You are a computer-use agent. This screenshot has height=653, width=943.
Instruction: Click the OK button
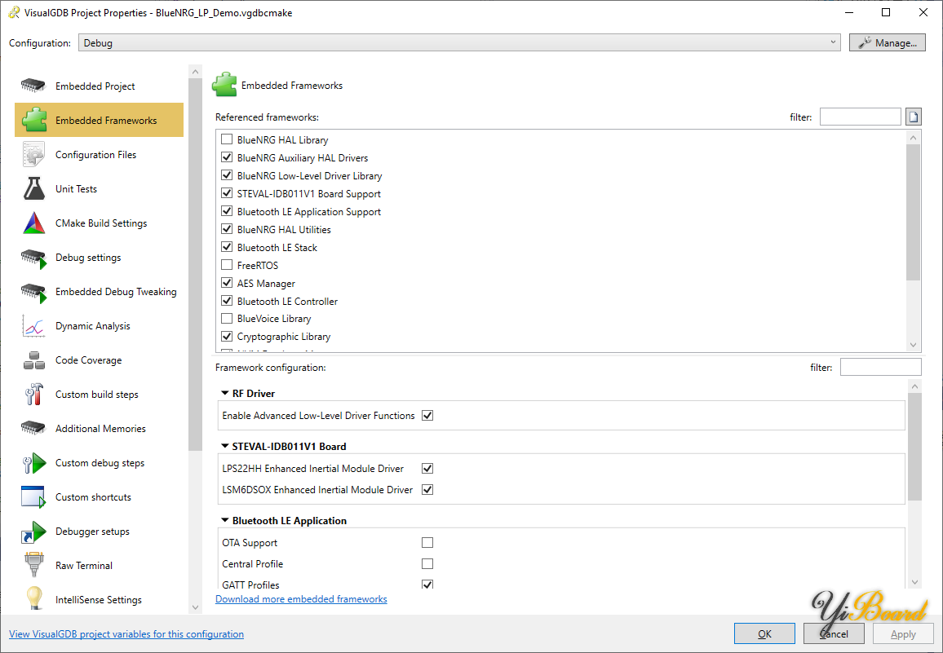click(764, 633)
